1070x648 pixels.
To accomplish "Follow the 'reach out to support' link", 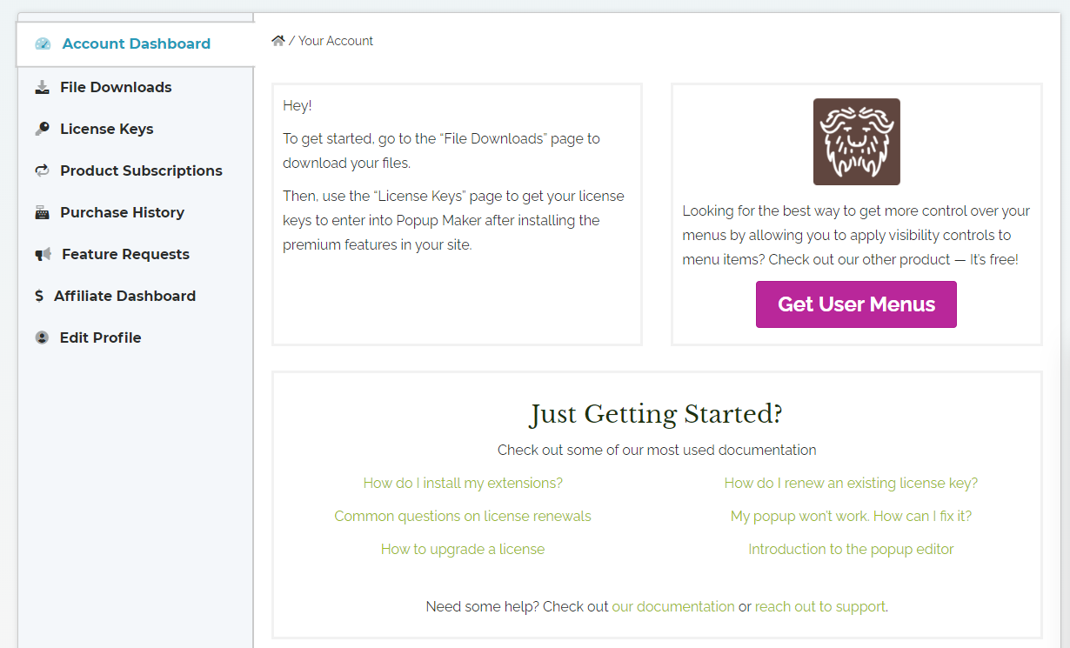I will coord(820,606).
